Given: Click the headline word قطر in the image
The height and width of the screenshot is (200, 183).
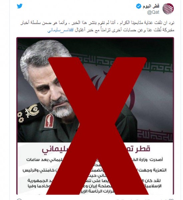Looking at the screenshot, I should [144, 149].
